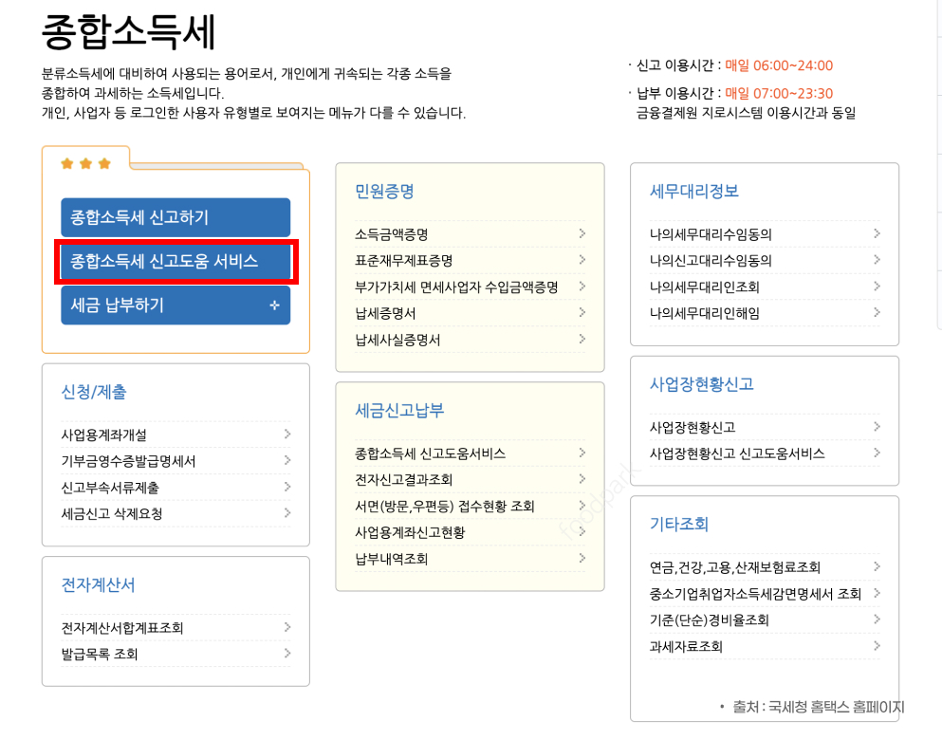The height and width of the screenshot is (740, 942).
Task: Click the chevron beside 발급목록 조회
Action: (287, 653)
